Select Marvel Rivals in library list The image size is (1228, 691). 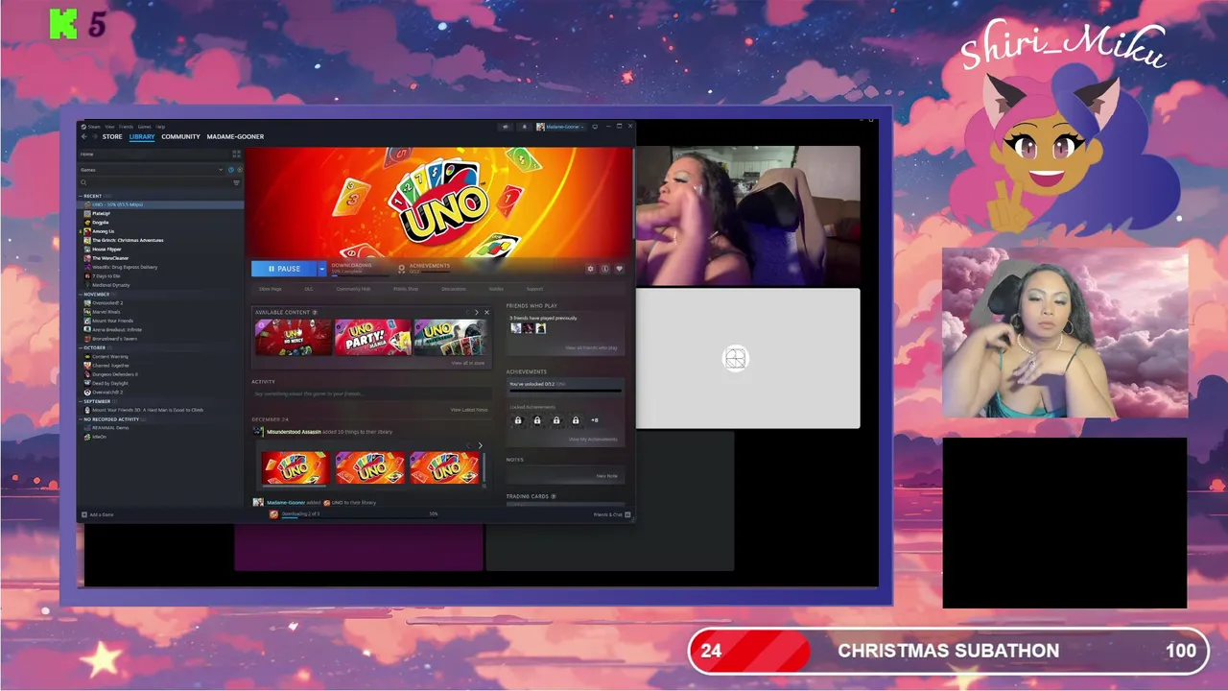pos(106,312)
